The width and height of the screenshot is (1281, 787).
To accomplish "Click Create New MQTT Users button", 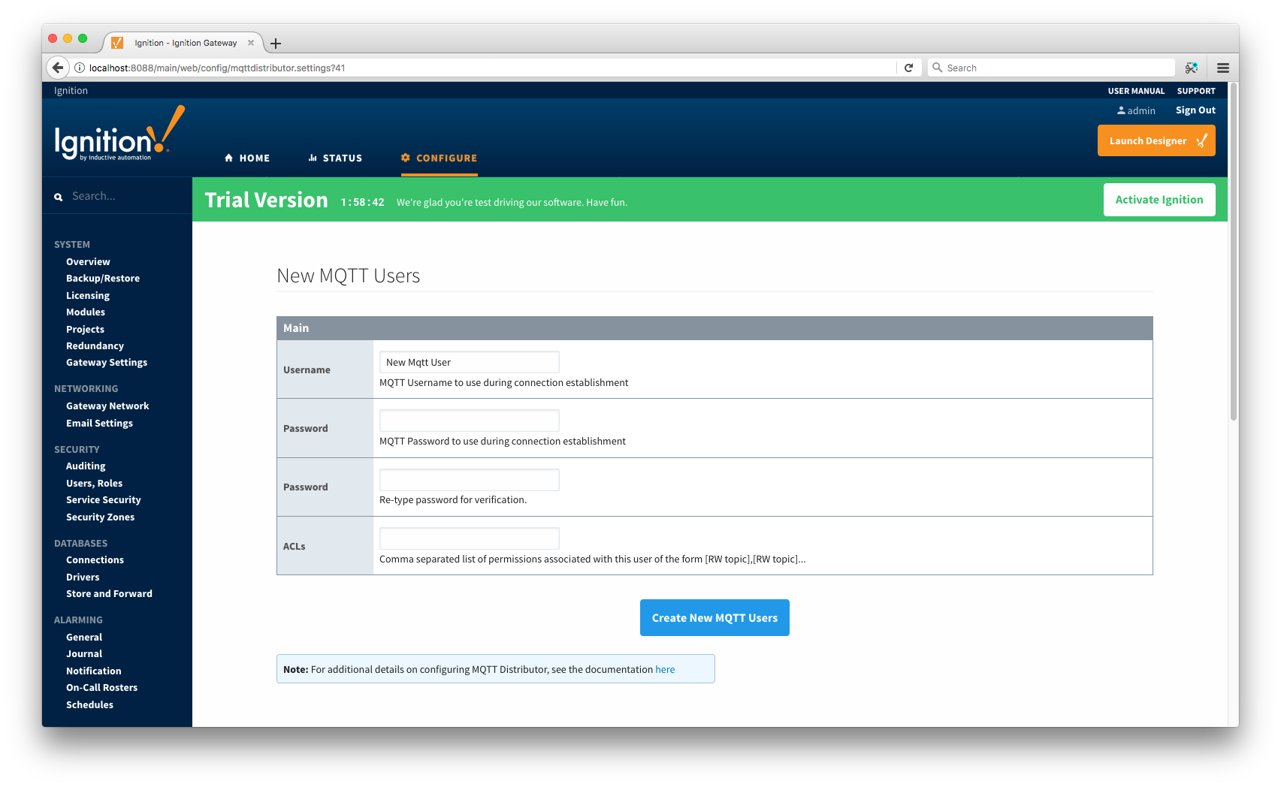I will coord(715,617).
